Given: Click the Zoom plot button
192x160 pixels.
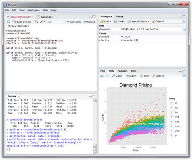Looking at the screenshot, I should pyautogui.click(x=117, y=76).
